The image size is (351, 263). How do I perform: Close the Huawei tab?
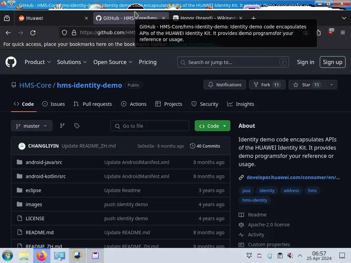(86, 18)
